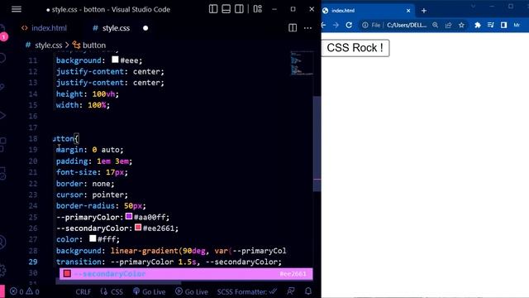The image size is (529, 298).
Task: Open the #fff color swatch
Action: point(93,238)
